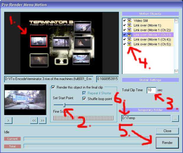
Task: Click the source file path field
Action: [x=49, y=79]
